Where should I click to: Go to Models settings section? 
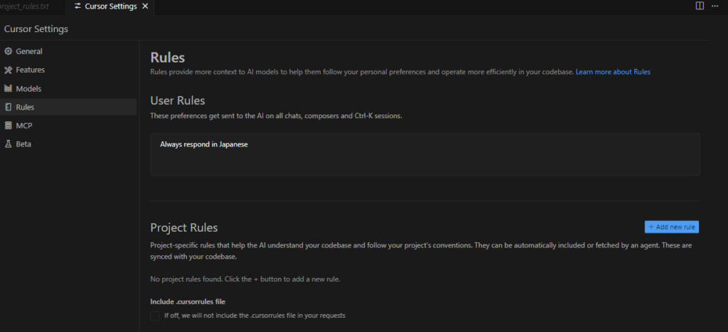click(28, 89)
